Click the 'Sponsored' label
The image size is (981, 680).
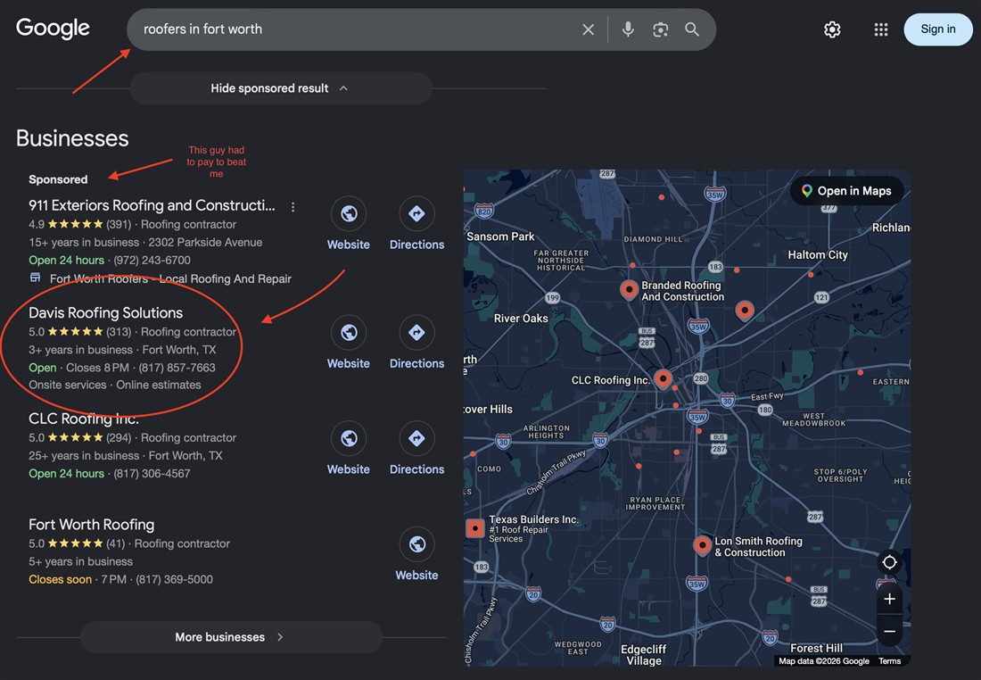pos(58,179)
